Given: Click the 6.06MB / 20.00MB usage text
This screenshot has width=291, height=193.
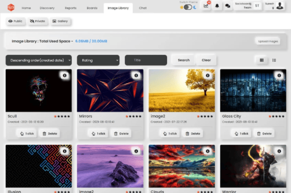Looking at the screenshot, I should [91, 41].
